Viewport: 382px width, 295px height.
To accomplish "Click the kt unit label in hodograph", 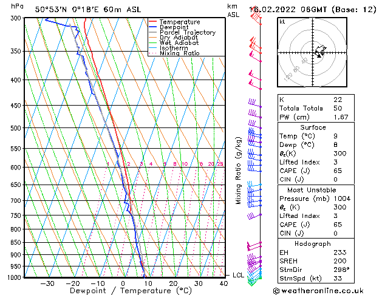I will click(x=282, y=22).
